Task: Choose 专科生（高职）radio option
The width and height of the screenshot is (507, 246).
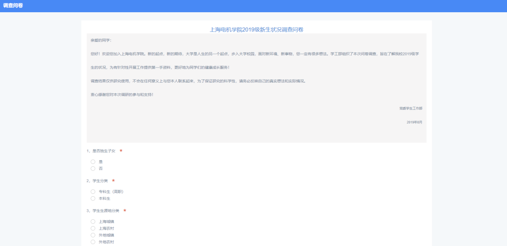Action: coord(93,192)
